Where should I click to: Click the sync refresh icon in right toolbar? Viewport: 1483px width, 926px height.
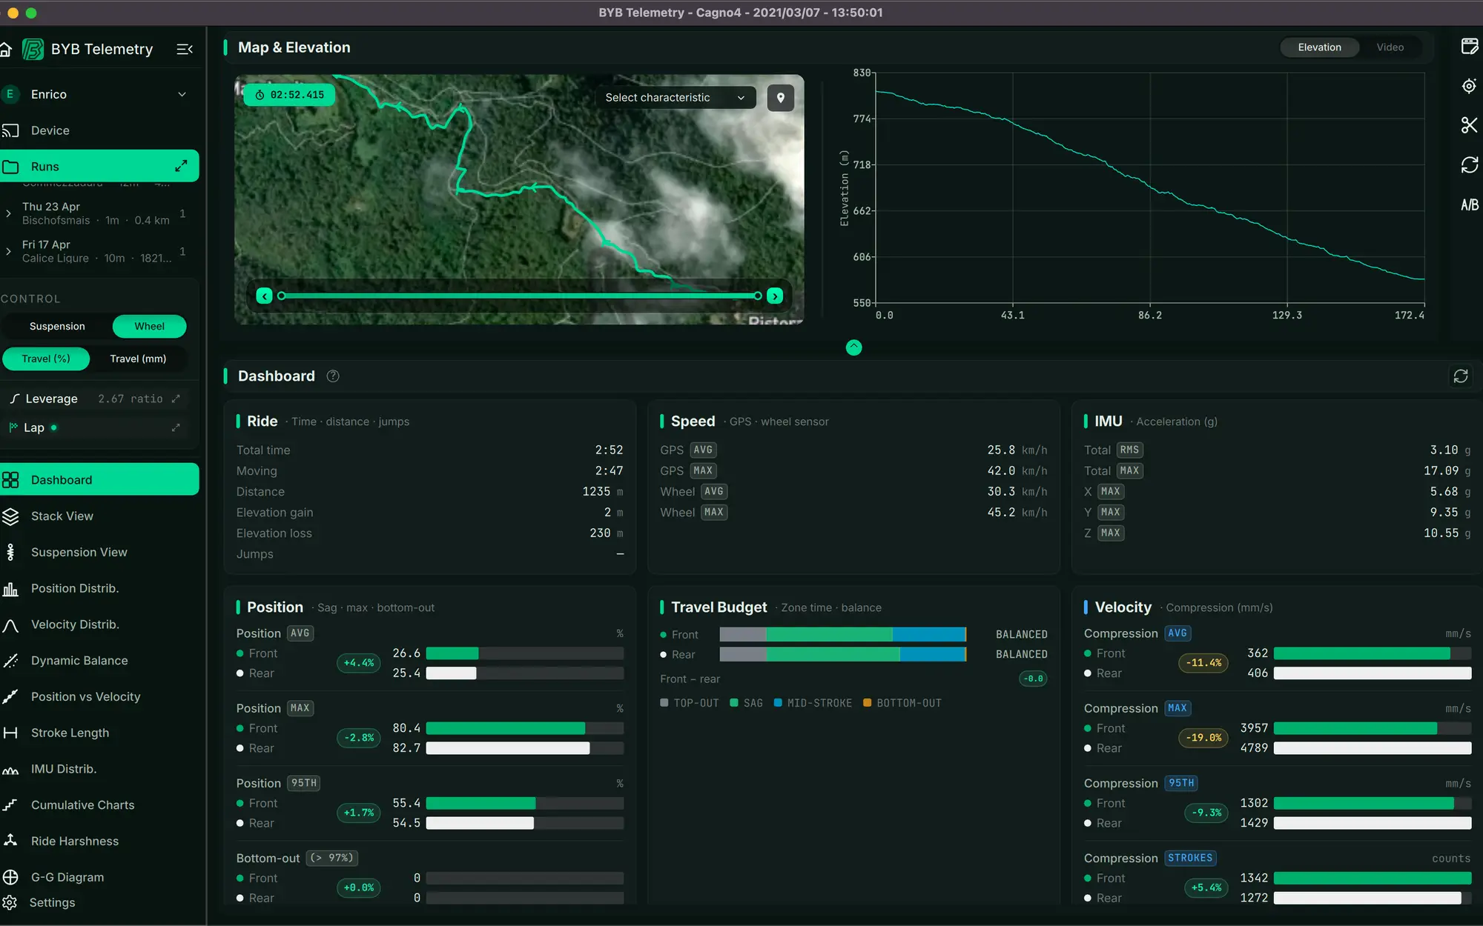pos(1469,164)
